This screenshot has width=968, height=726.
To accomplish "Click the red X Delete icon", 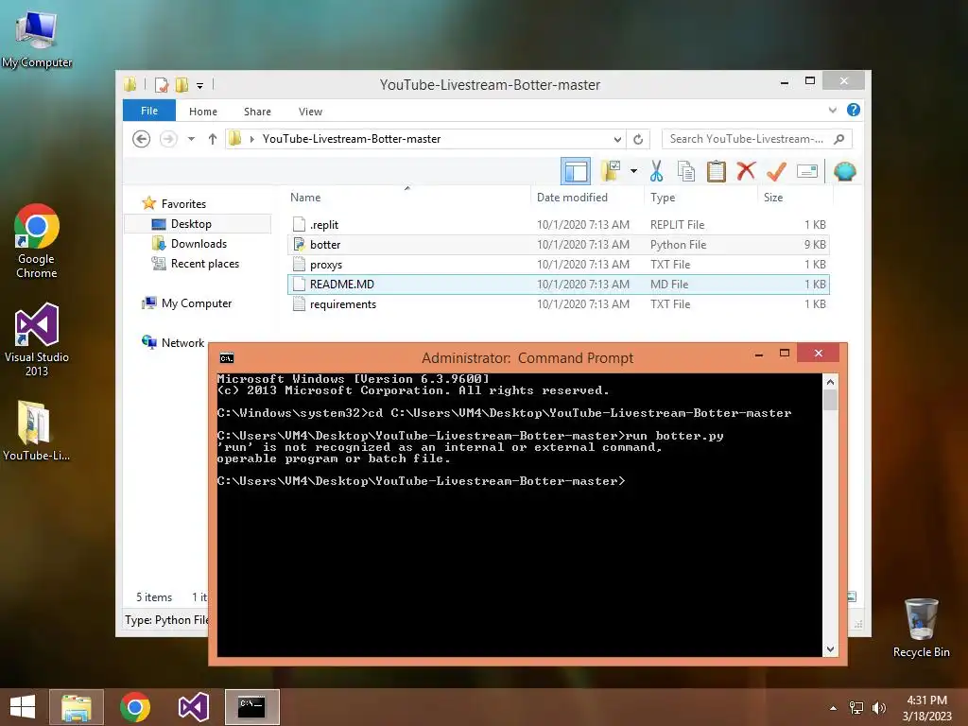I will 746,170.
